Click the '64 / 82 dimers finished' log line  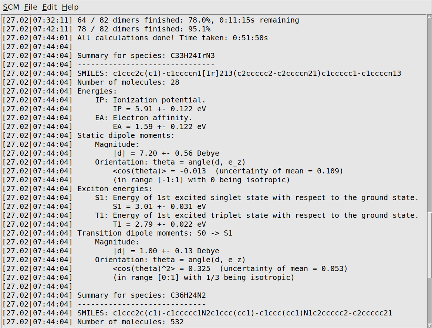[x=188, y=20]
